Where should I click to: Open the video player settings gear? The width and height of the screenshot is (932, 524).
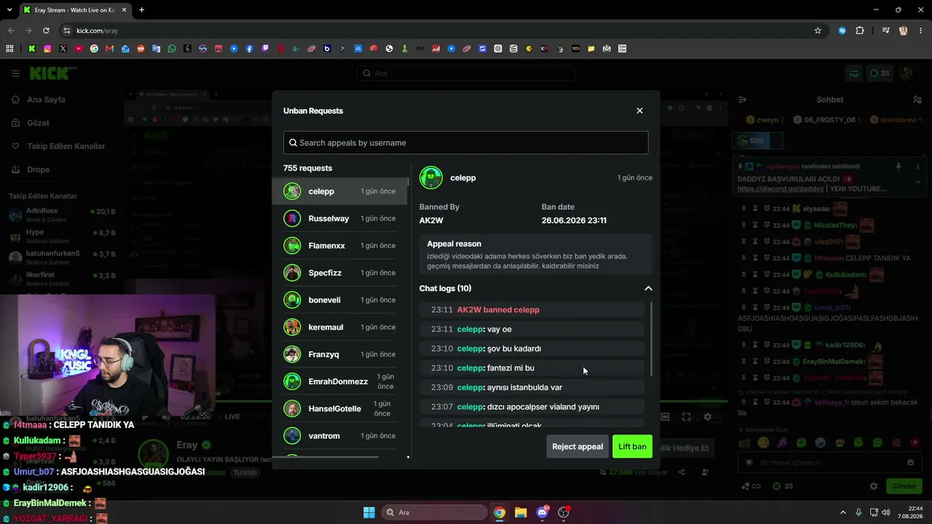click(708, 417)
